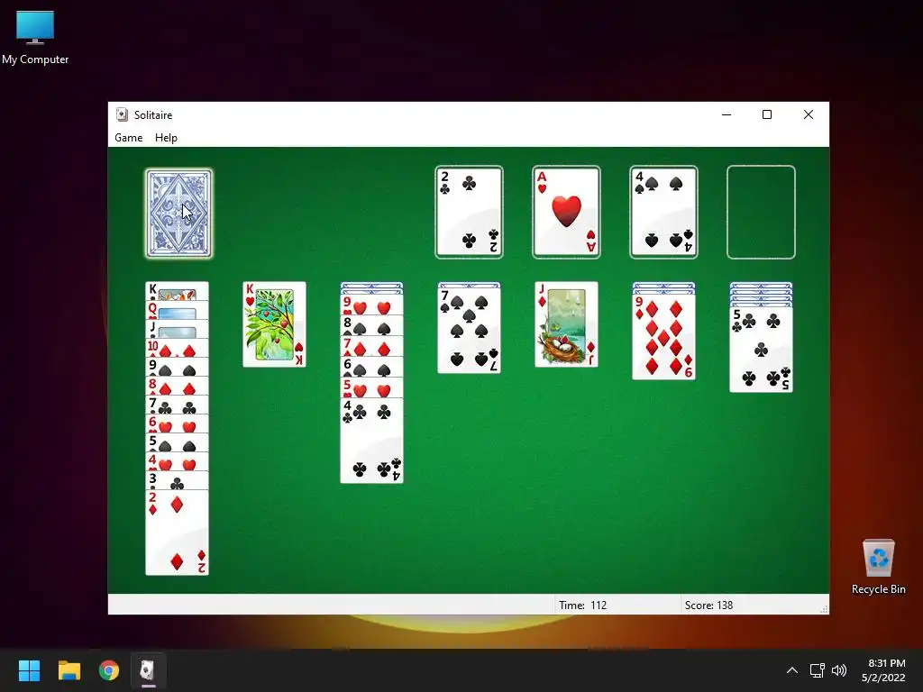Select the 4 of spades foundation pile
The height and width of the screenshot is (692, 923).
[x=663, y=213]
